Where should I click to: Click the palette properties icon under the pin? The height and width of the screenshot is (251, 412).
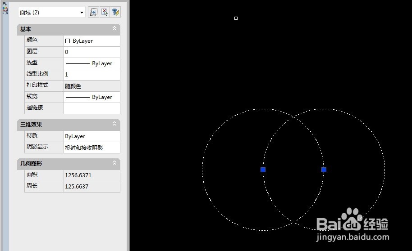click(5, 11)
